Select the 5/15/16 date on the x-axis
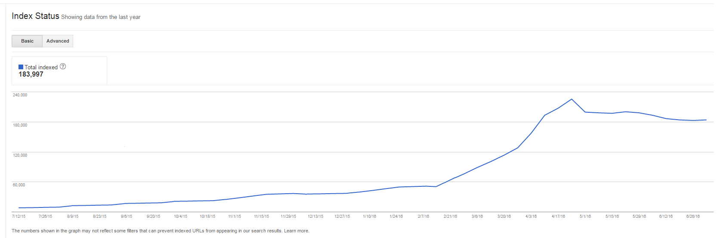Screen dimensions: 723x238 (x=612, y=216)
